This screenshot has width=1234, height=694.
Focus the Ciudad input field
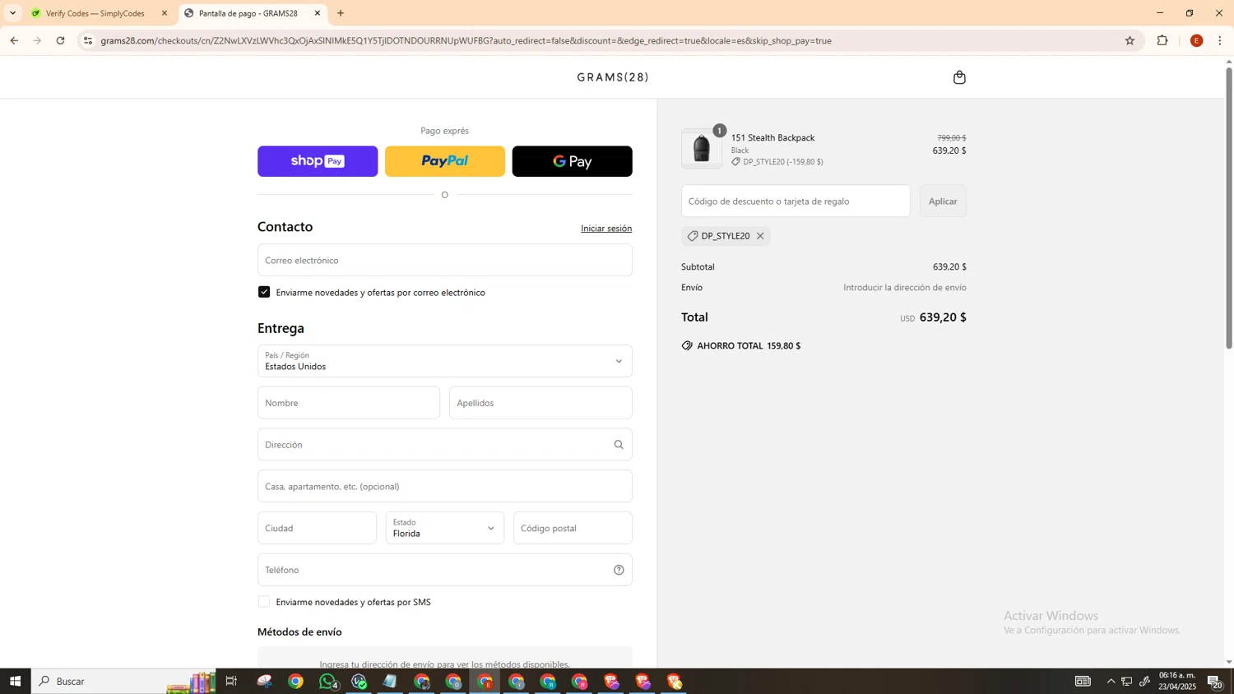tap(317, 528)
